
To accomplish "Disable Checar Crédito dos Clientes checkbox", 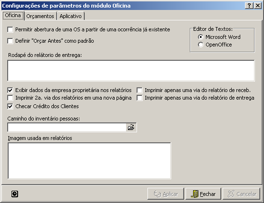I will (10, 106).
